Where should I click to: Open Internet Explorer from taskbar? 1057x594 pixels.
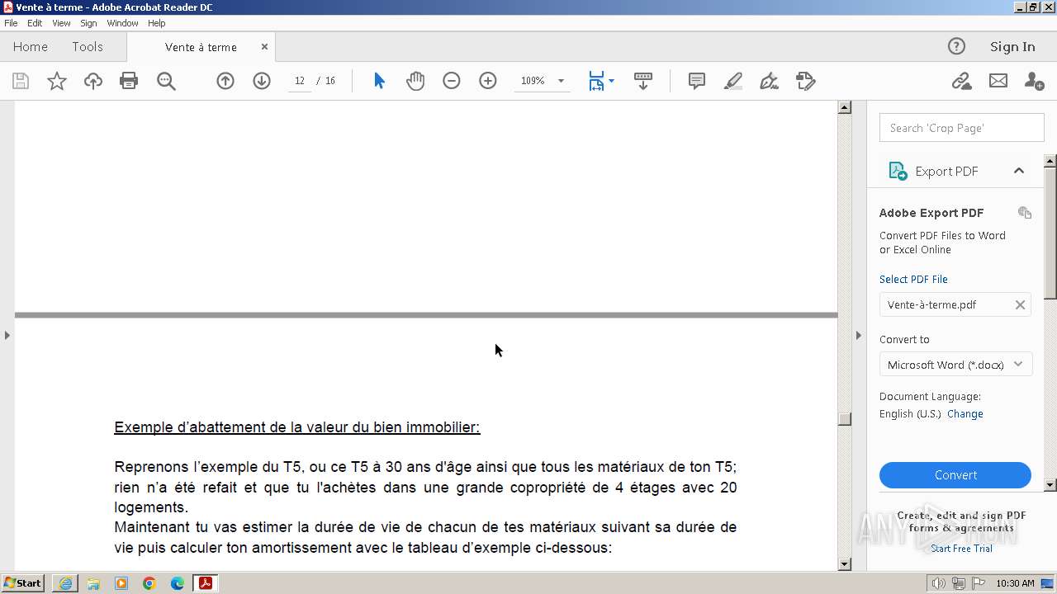click(65, 583)
